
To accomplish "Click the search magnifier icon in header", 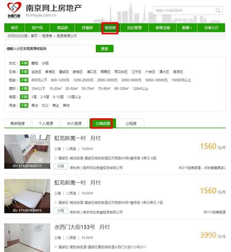I will 218,11.
